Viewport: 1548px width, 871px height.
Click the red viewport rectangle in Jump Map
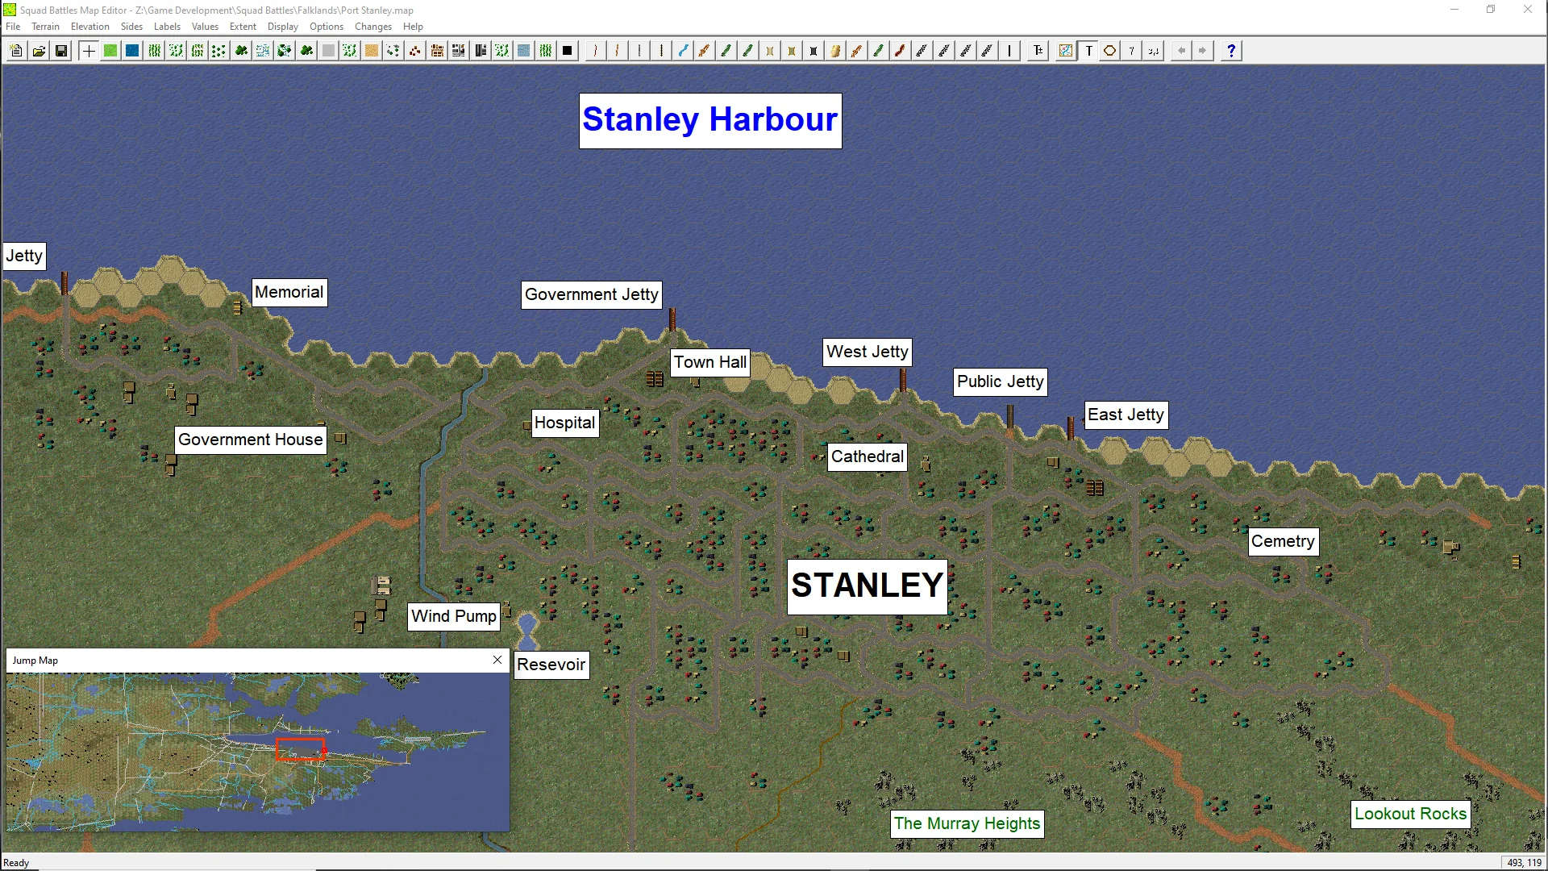(300, 749)
